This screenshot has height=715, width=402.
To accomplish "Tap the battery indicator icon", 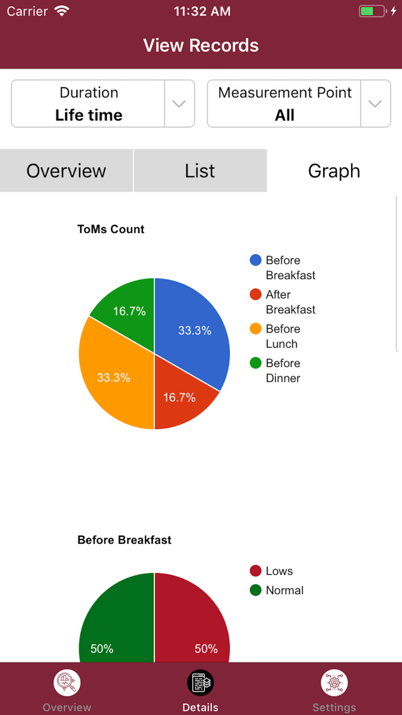I will [x=373, y=11].
